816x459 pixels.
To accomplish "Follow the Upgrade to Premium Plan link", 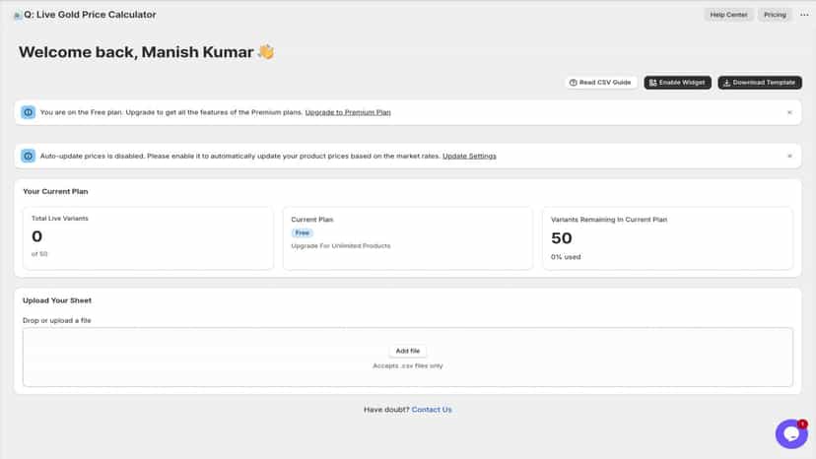I will (348, 112).
